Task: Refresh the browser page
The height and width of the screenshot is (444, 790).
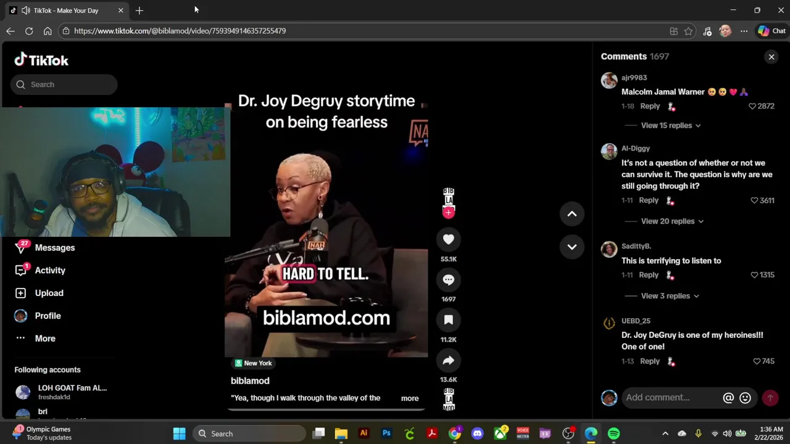Action: pyautogui.click(x=29, y=31)
